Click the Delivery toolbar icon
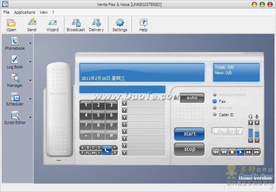 coord(96,25)
